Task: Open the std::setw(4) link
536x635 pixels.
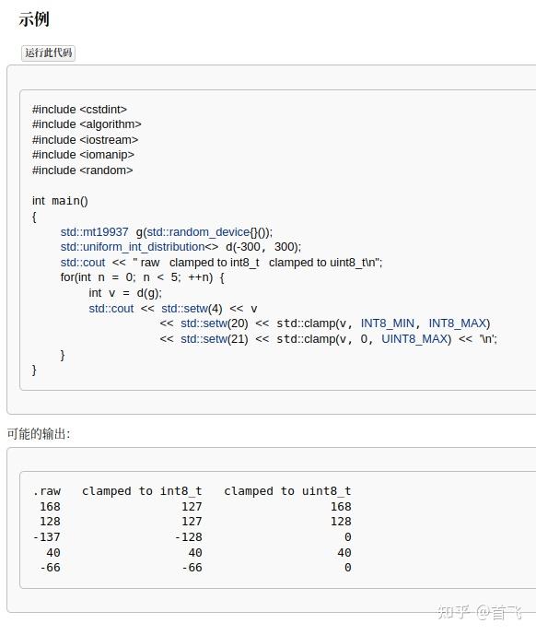Action: (x=192, y=309)
